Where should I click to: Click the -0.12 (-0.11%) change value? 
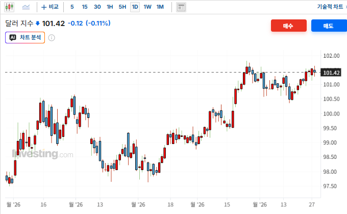point(89,23)
